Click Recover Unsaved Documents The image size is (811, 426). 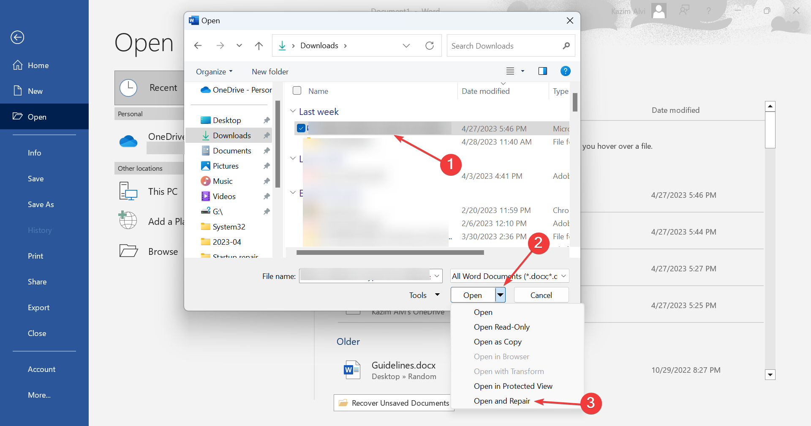coord(394,403)
